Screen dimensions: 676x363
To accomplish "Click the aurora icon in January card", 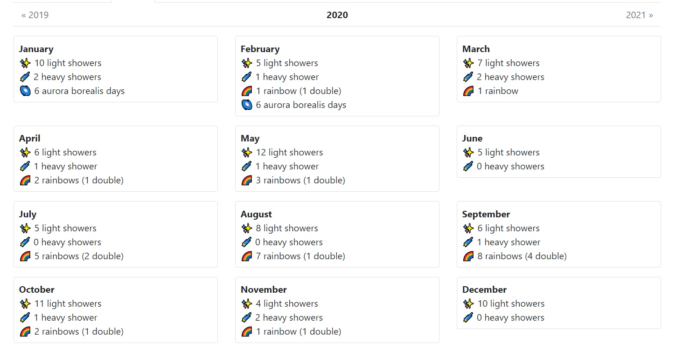I will pos(25,91).
